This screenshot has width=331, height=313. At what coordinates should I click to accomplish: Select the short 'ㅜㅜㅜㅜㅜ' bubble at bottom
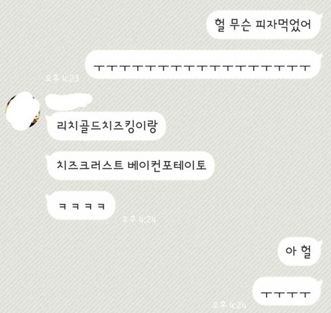coord(287,291)
